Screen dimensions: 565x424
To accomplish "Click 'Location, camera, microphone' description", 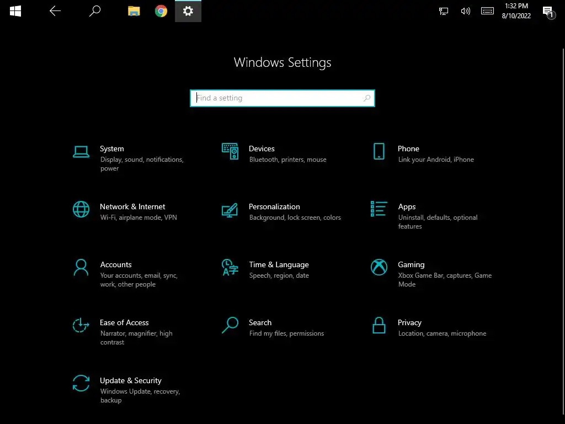I will [x=442, y=333].
